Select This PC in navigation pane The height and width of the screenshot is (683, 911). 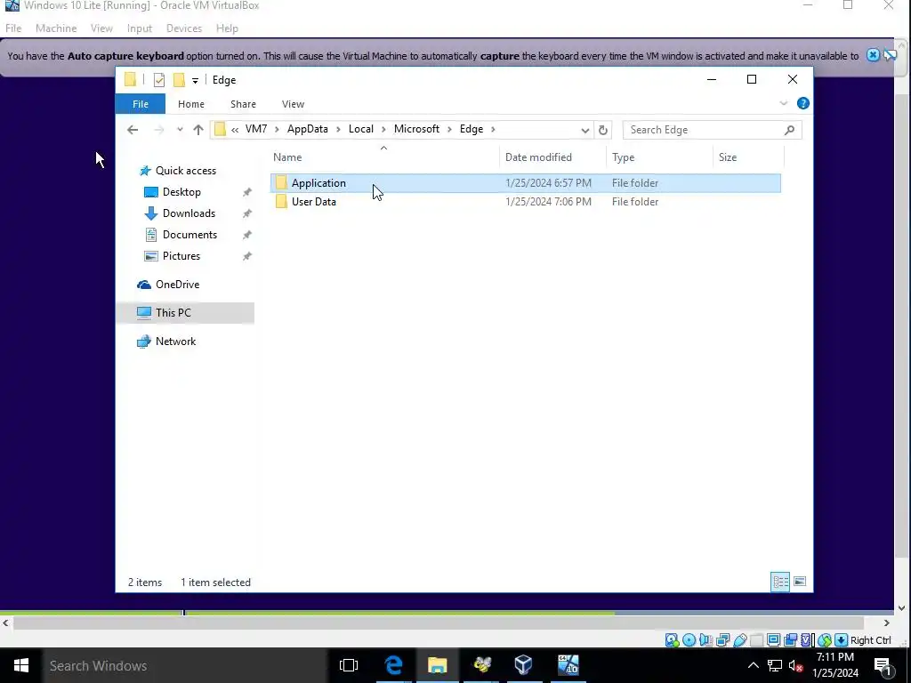[173, 312]
